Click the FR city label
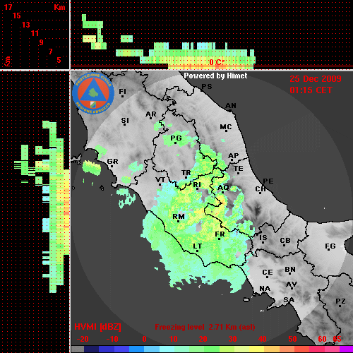353x353 pixels. (x=220, y=234)
